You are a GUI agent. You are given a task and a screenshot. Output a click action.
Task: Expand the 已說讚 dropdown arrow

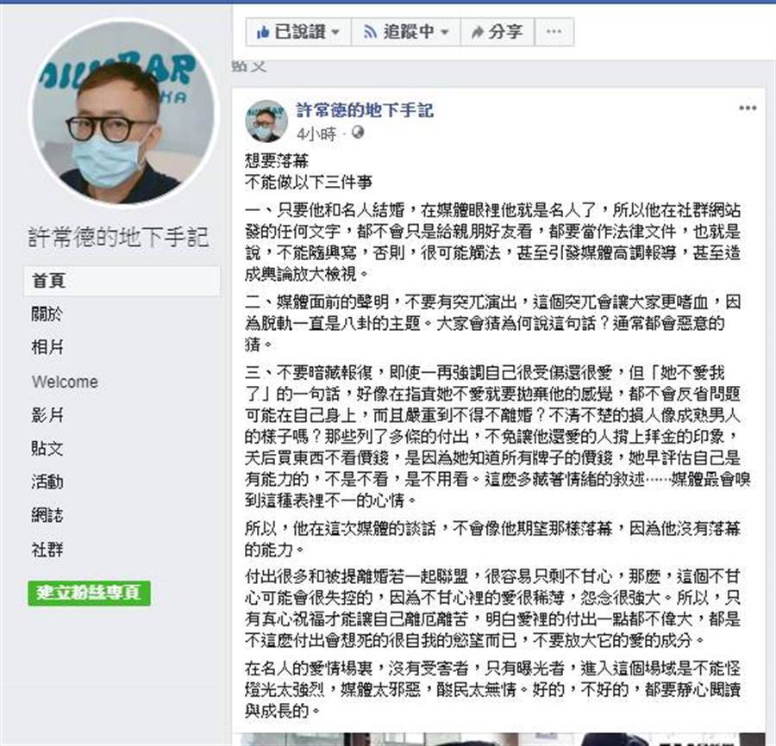(335, 33)
